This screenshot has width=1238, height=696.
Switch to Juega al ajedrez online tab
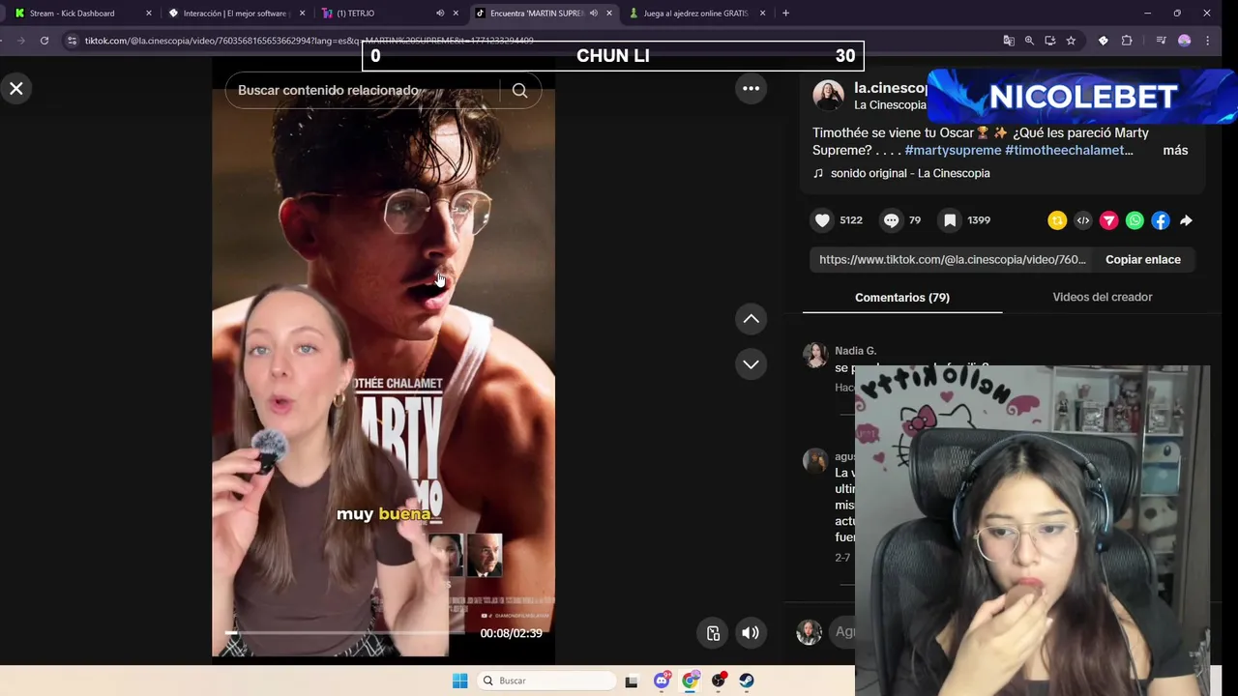click(696, 14)
